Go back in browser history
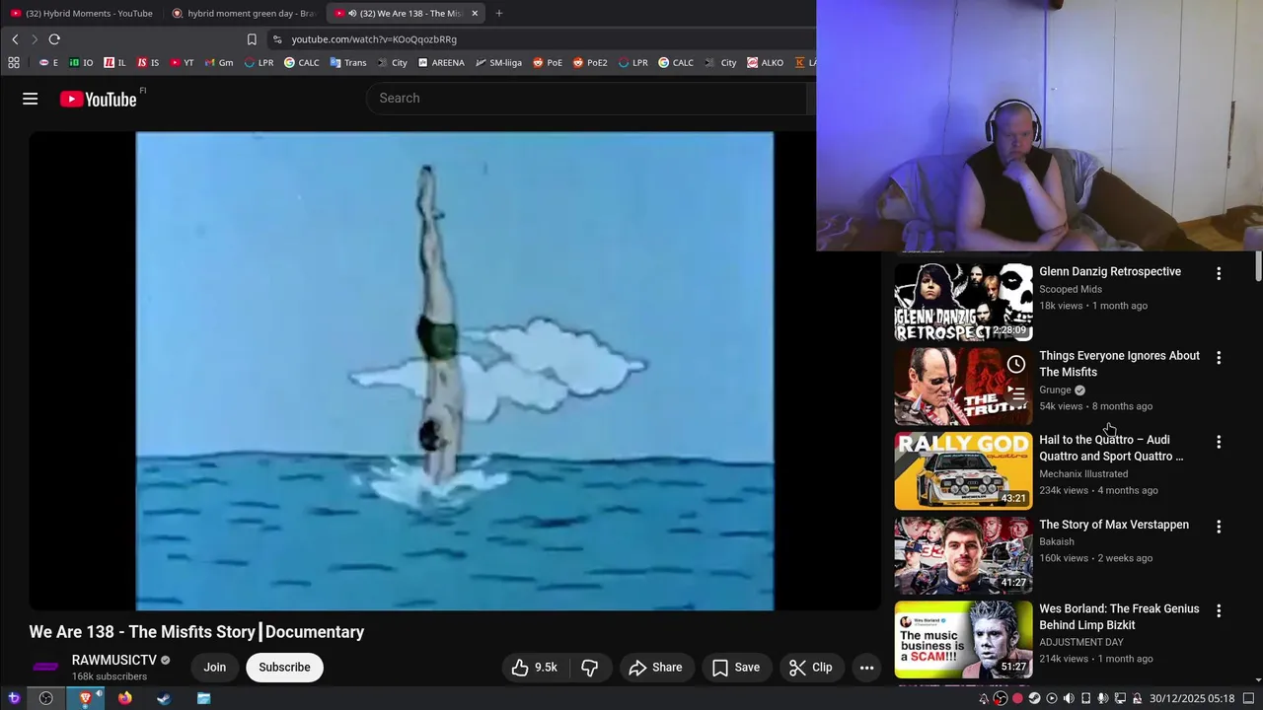 15,39
